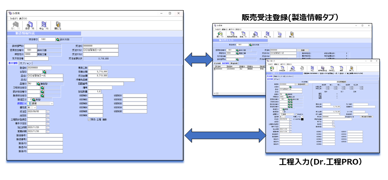Click magnifier icon beside 金型CD in 製造情報作成

(45, 72)
